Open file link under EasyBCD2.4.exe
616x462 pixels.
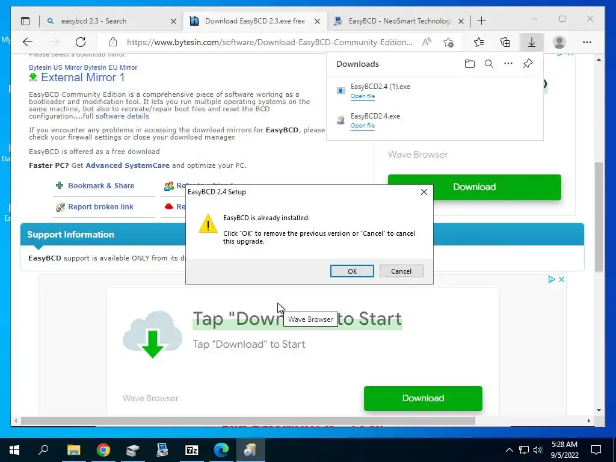click(363, 126)
